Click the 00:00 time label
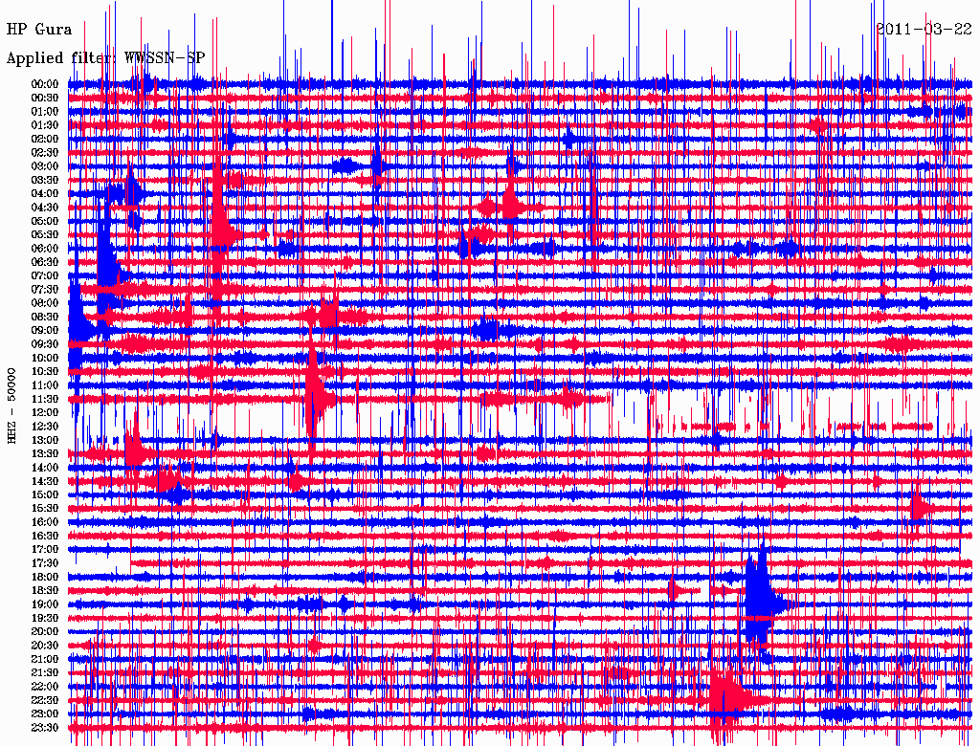 [x=46, y=84]
